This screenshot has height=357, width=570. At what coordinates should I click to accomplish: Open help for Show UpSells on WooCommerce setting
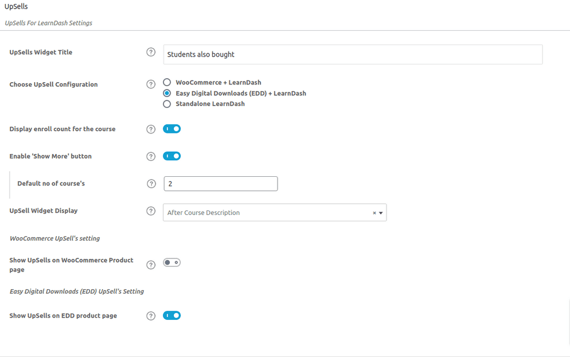[150, 265]
